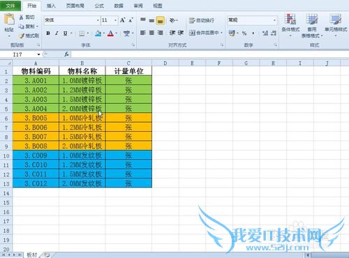
Task: Toggle bottom vertical alignment
Action: coord(160,20)
